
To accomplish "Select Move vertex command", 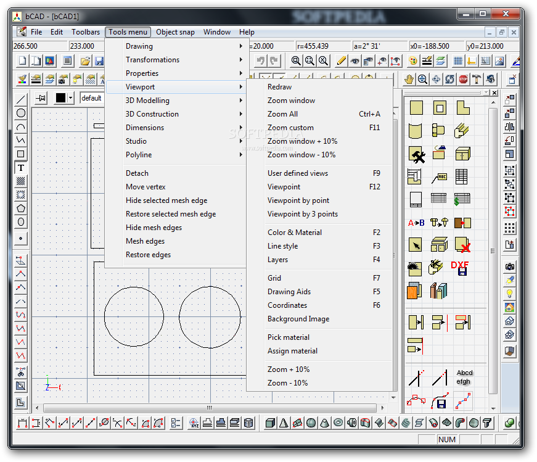I will 176,187.
